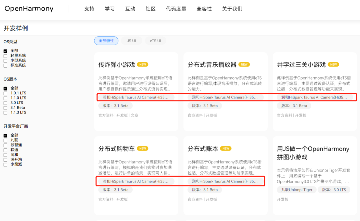Click the NEW badge on 传炸弹小游戏
Image resolution: width=360 pixels, height=221 pixels.
click(143, 65)
